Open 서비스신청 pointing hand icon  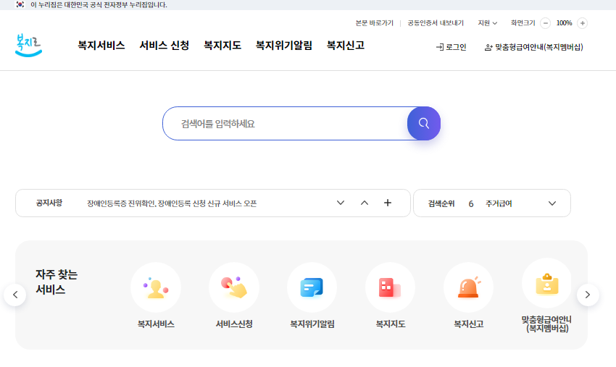click(x=234, y=287)
